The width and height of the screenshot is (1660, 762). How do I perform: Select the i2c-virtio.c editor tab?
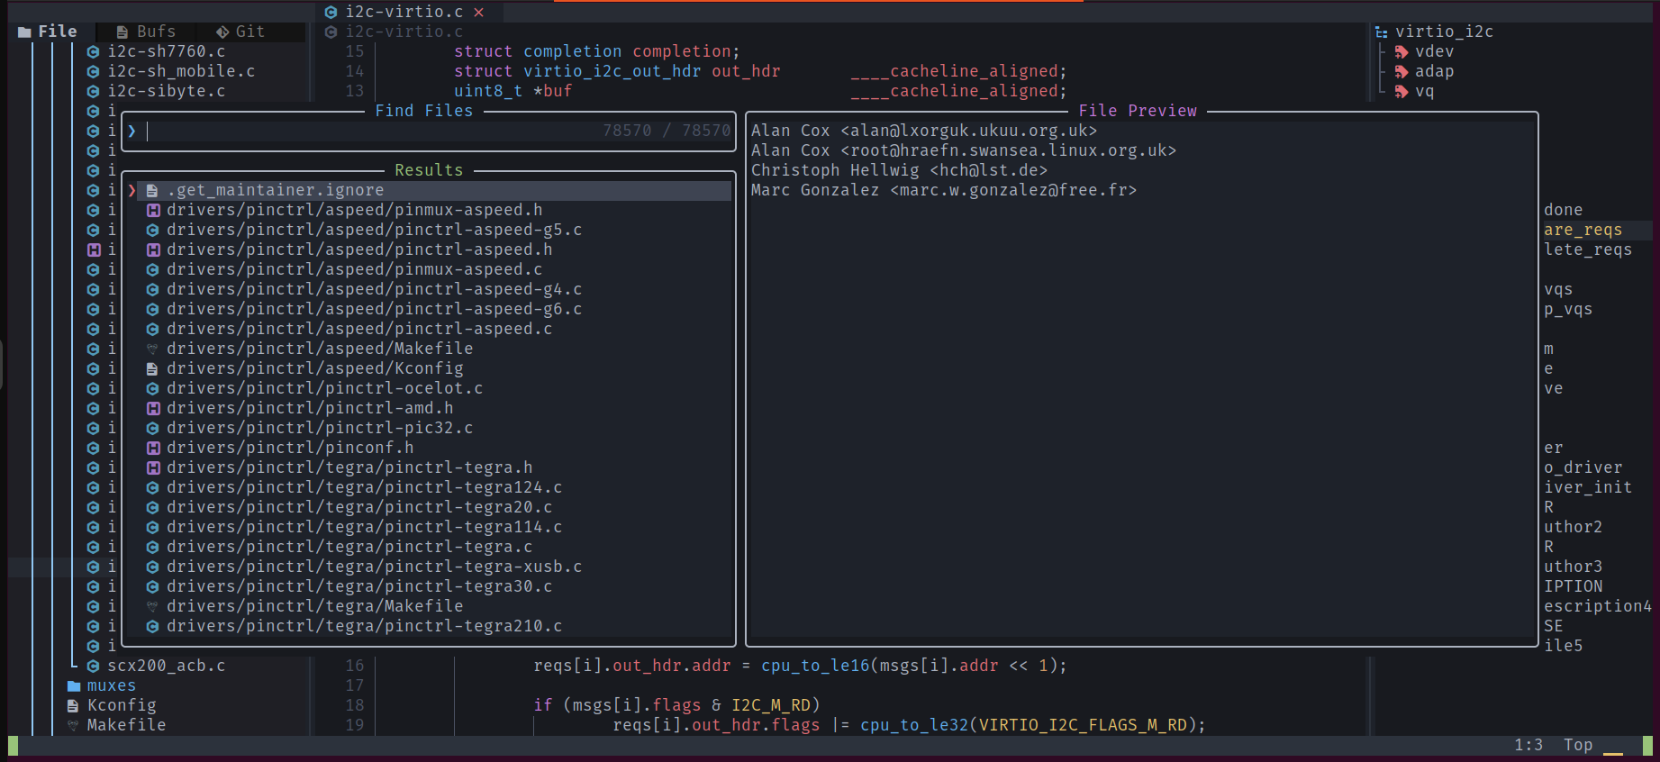point(404,12)
